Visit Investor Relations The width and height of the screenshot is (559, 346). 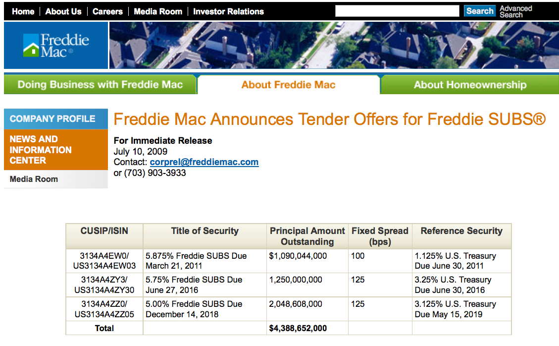pyautogui.click(x=228, y=11)
